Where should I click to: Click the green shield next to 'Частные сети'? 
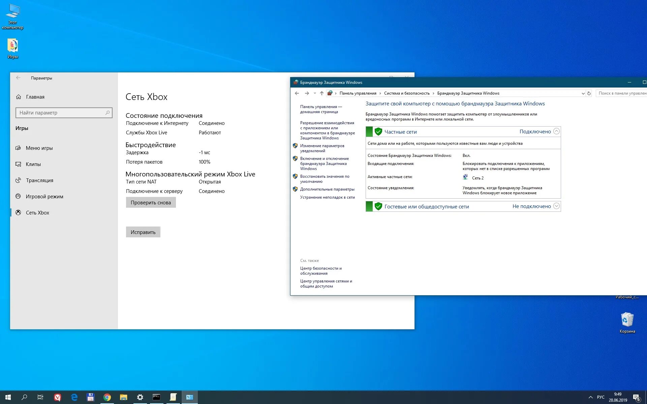click(378, 132)
